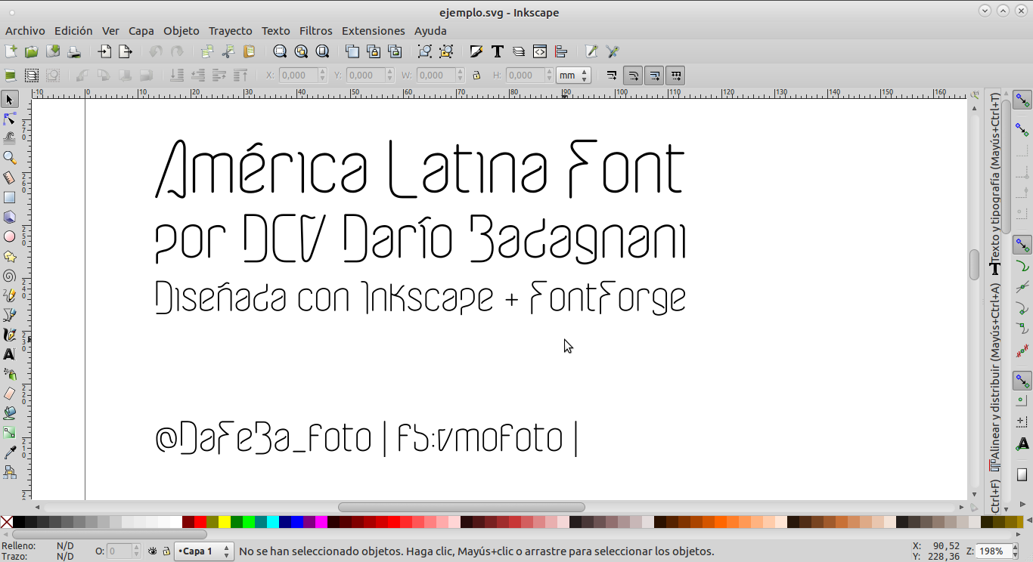Open Alinear y distribuir docked tab
The image size is (1033, 562).
pos(995,378)
